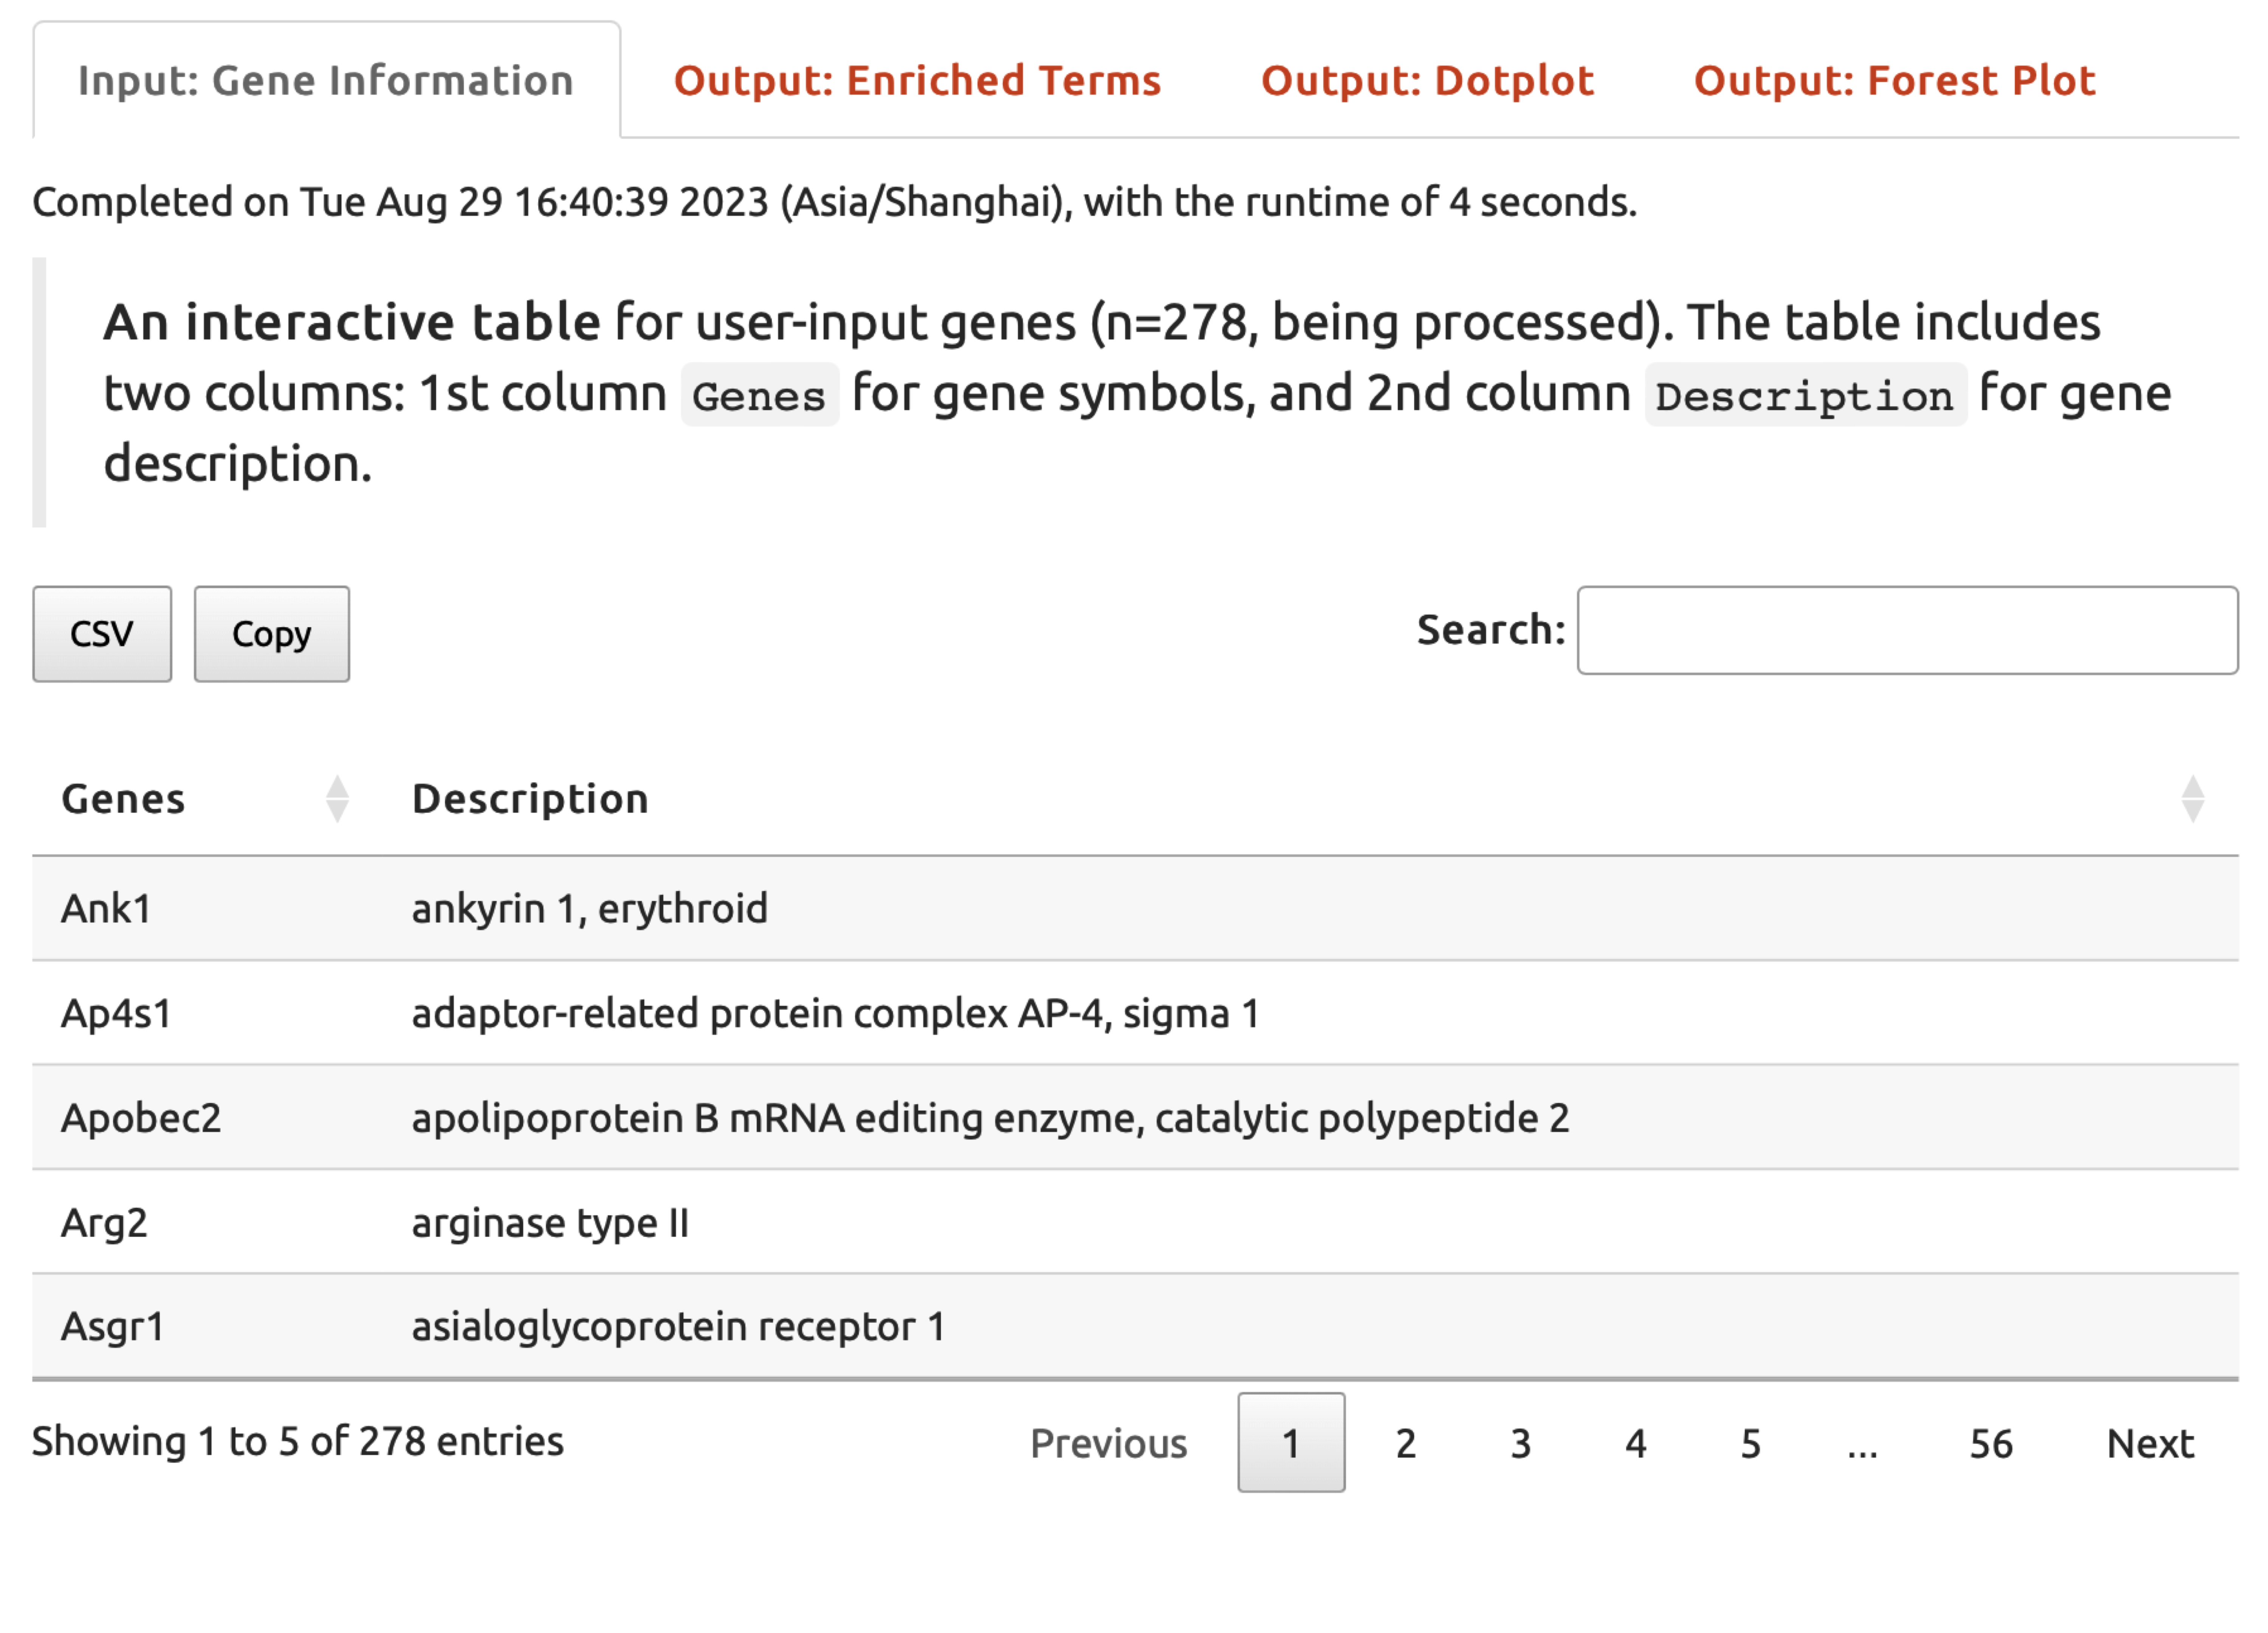2268x1633 pixels.
Task: Click 'adaptor-related protein complex AP-4, sigma 1'
Action: pyautogui.click(x=836, y=1013)
